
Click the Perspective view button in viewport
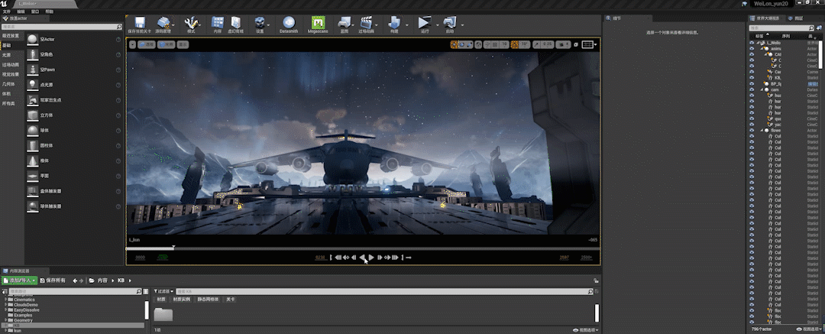pyautogui.click(x=147, y=45)
